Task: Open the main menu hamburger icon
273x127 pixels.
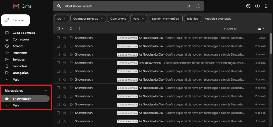Action: point(7,6)
